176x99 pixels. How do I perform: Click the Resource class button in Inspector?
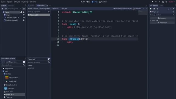[162, 18]
